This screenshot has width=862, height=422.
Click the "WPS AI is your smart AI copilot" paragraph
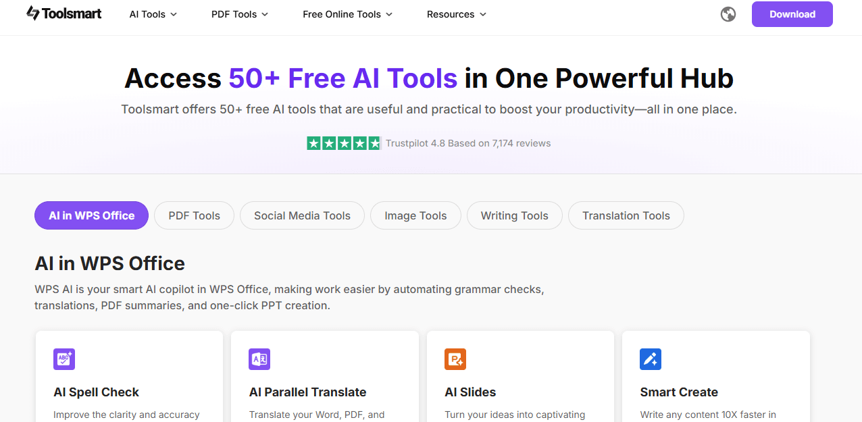(x=289, y=297)
